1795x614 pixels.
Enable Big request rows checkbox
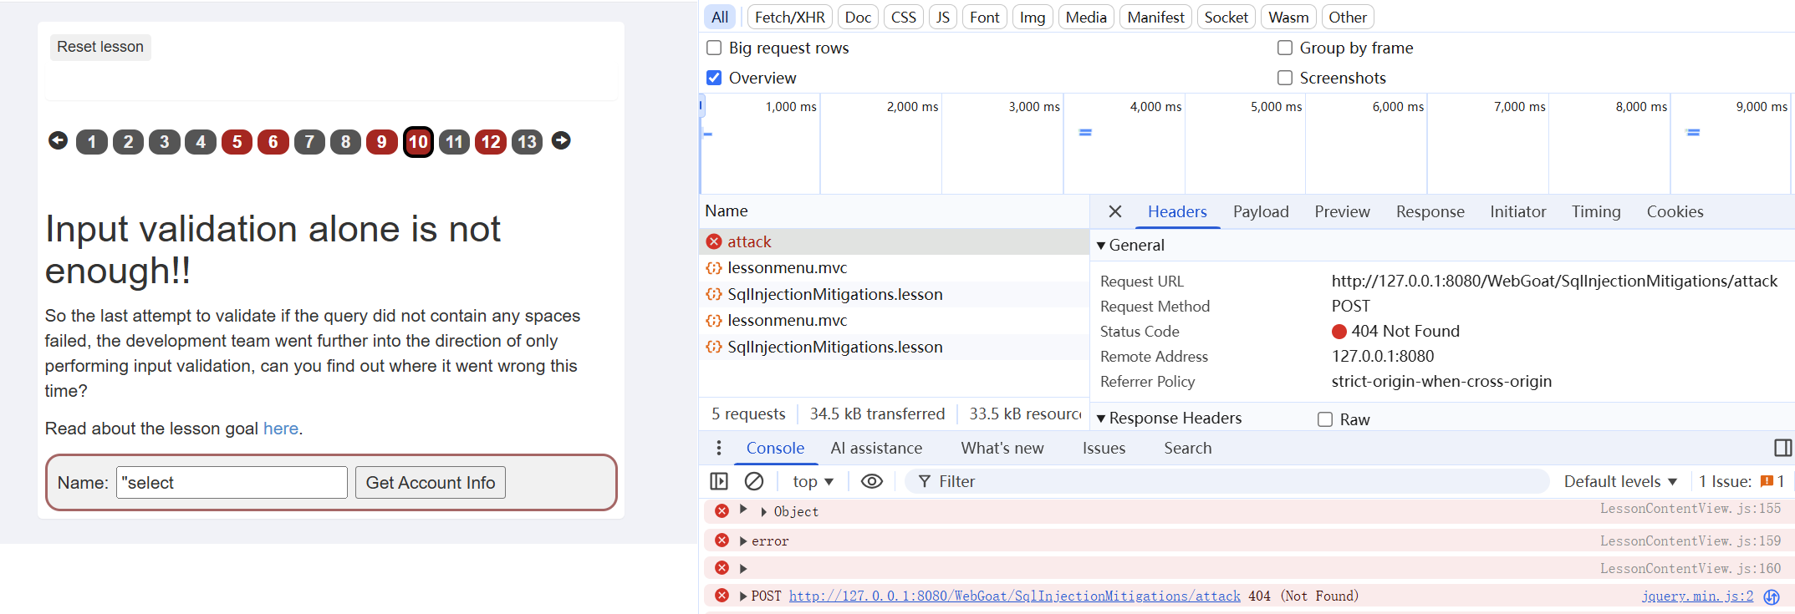coord(714,48)
